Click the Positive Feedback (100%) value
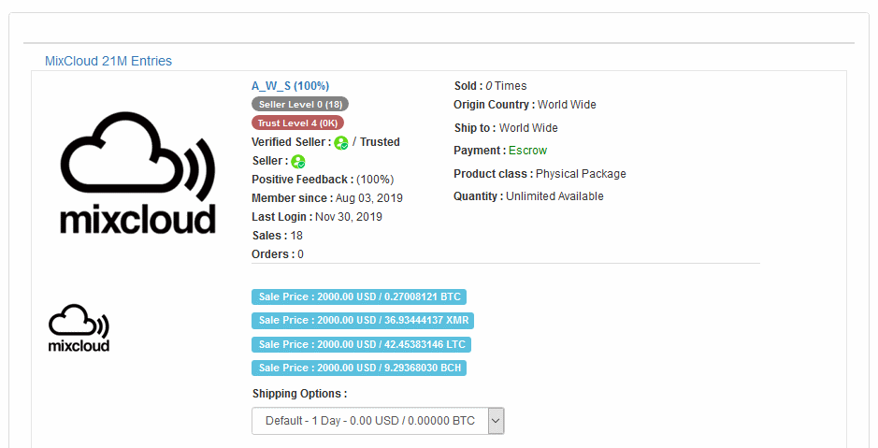The width and height of the screenshot is (878, 448). (x=375, y=180)
